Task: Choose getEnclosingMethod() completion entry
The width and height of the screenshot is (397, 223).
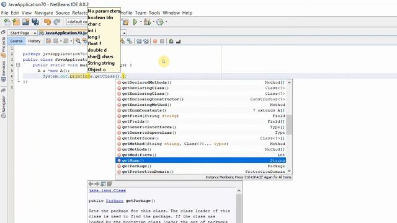Action: pyautogui.click(x=200, y=105)
